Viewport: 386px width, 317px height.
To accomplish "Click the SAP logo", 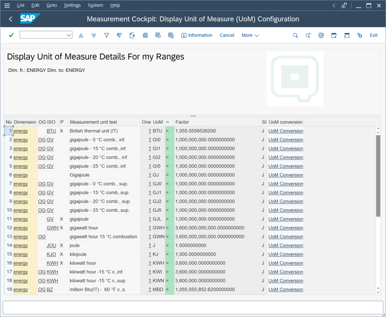I will (30, 18).
